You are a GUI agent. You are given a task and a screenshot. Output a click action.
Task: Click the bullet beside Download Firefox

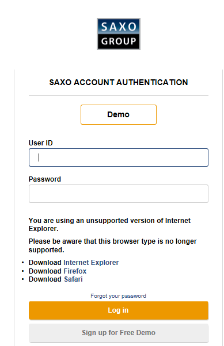[x=23, y=271]
